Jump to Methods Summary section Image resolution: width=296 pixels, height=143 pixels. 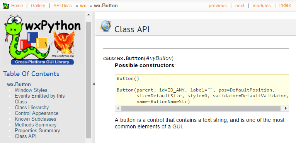(x=36, y=125)
